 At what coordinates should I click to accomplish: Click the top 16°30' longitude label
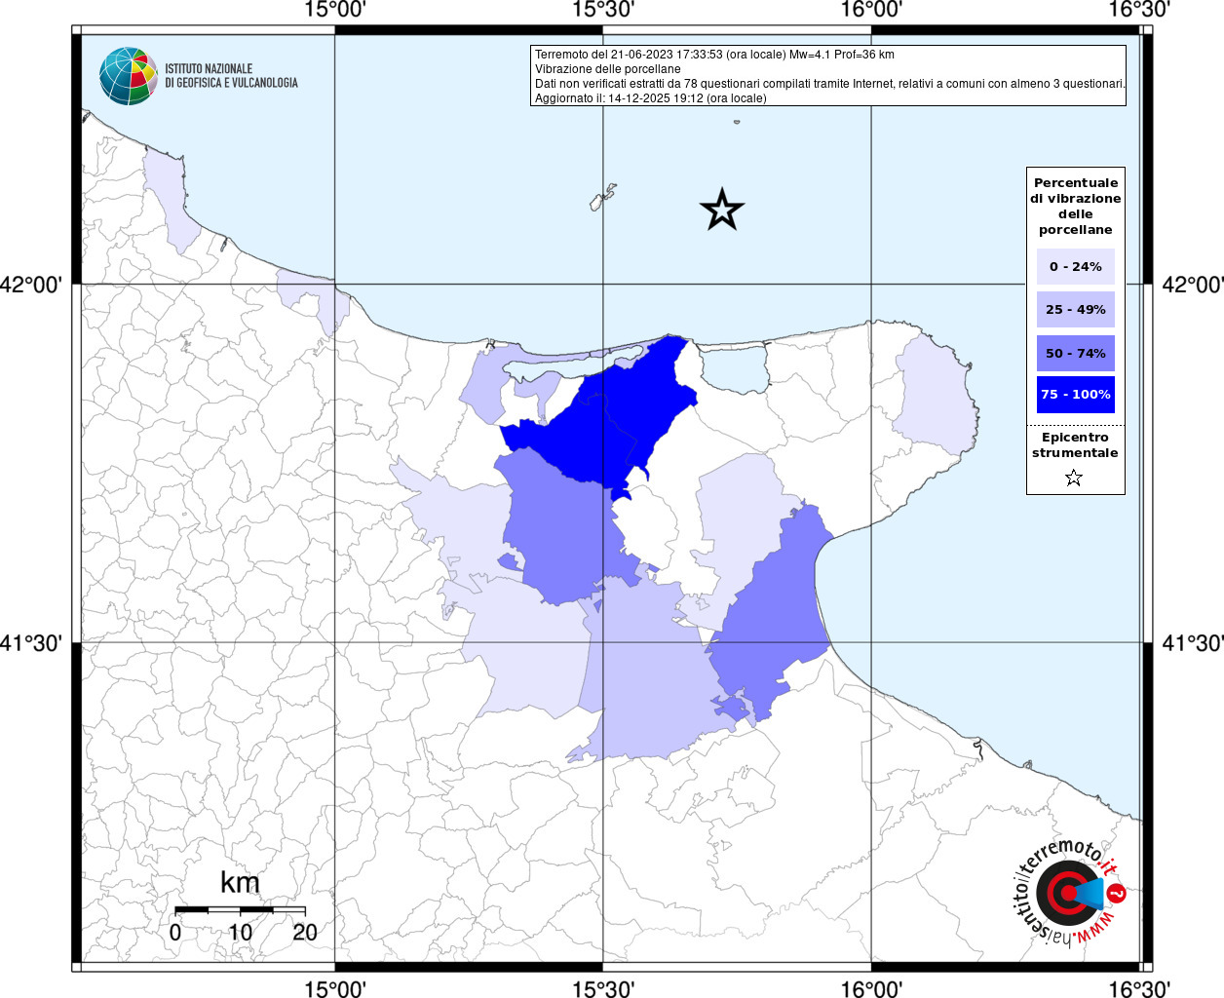1139,10
